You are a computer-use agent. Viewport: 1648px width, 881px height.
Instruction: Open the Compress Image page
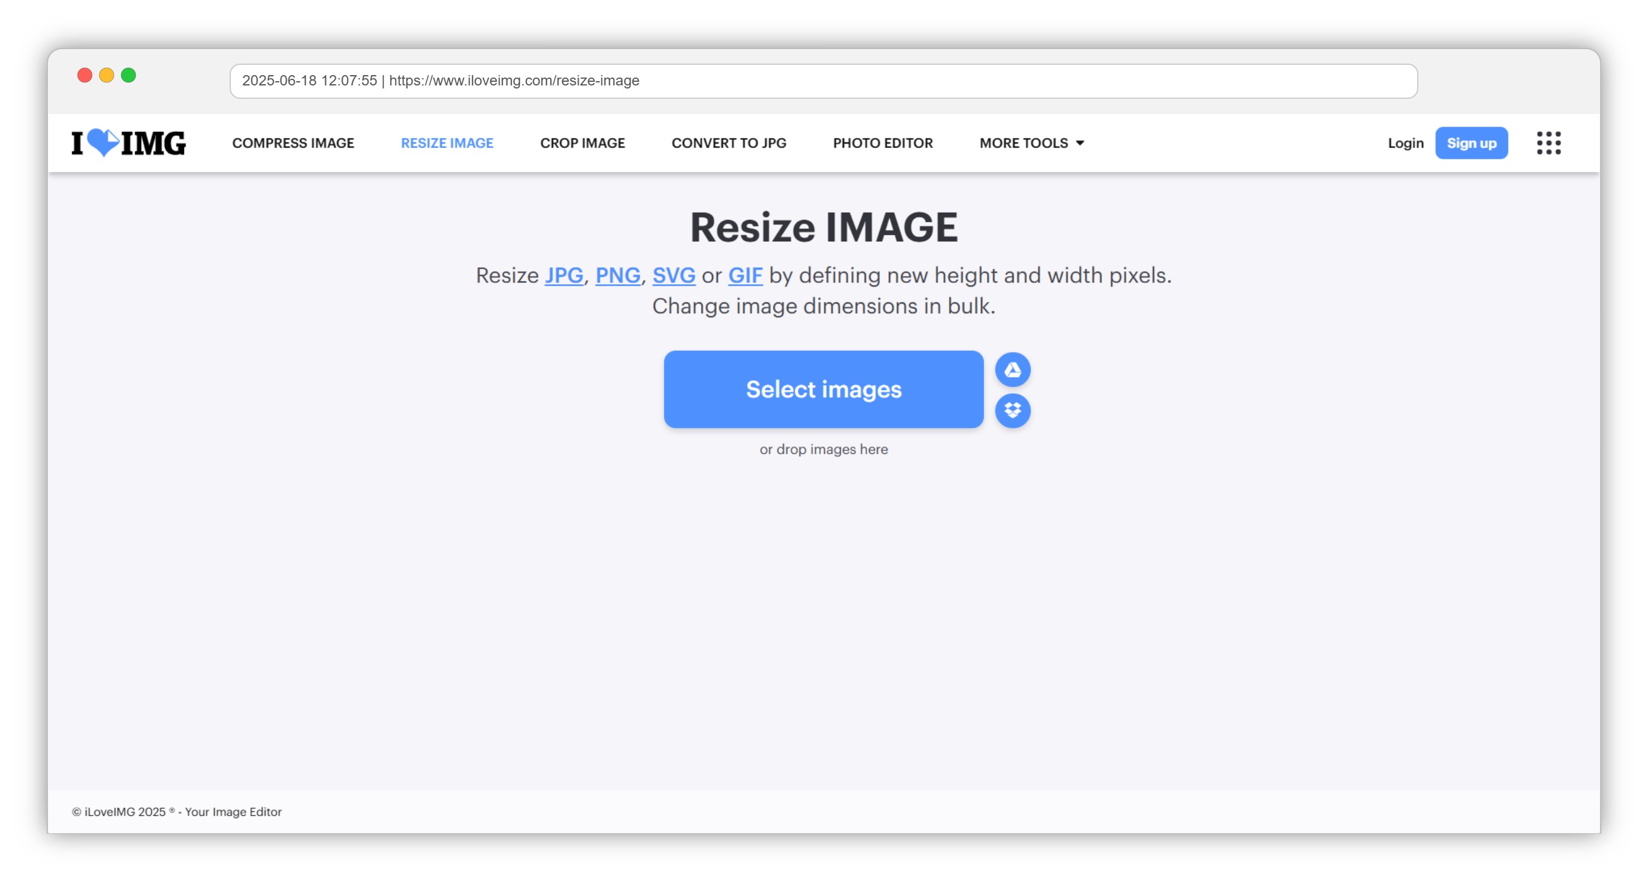pyautogui.click(x=293, y=142)
